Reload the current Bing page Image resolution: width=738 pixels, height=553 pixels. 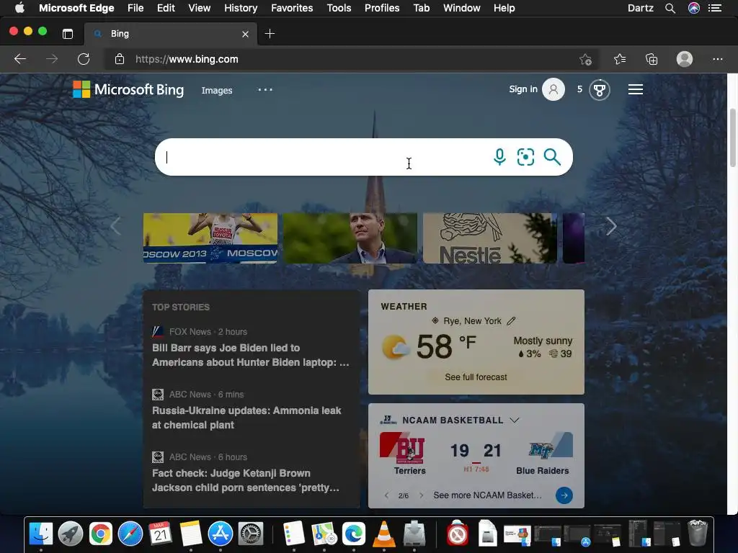(84, 59)
